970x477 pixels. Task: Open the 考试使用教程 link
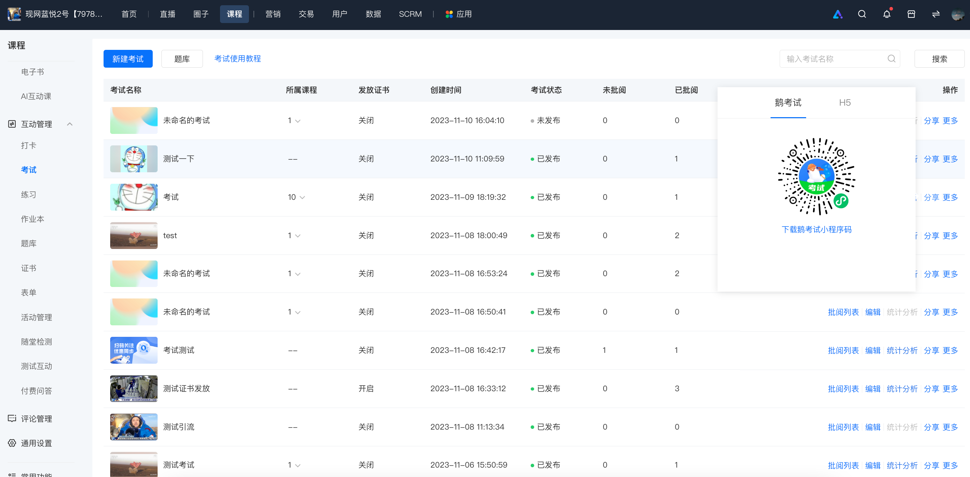click(x=237, y=58)
